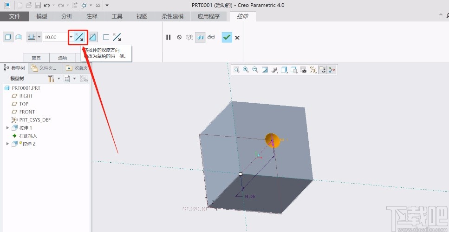449x232 pixels.
Task: Confirm the extrude with the green checkmark
Action: [227, 37]
